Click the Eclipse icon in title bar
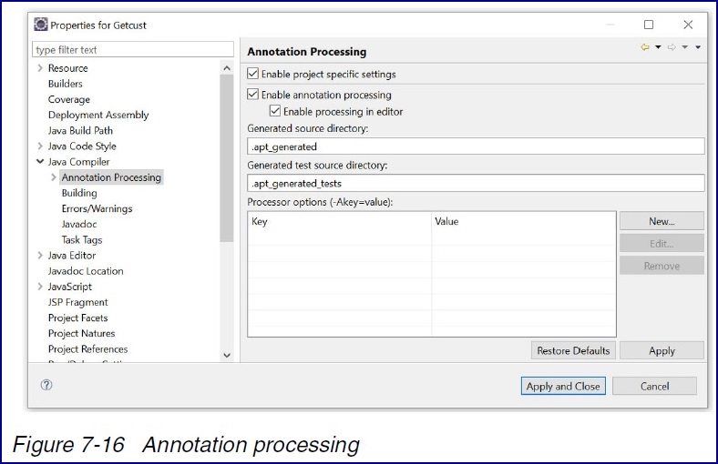The width and height of the screenshot is (718, 464). point(40,25)
